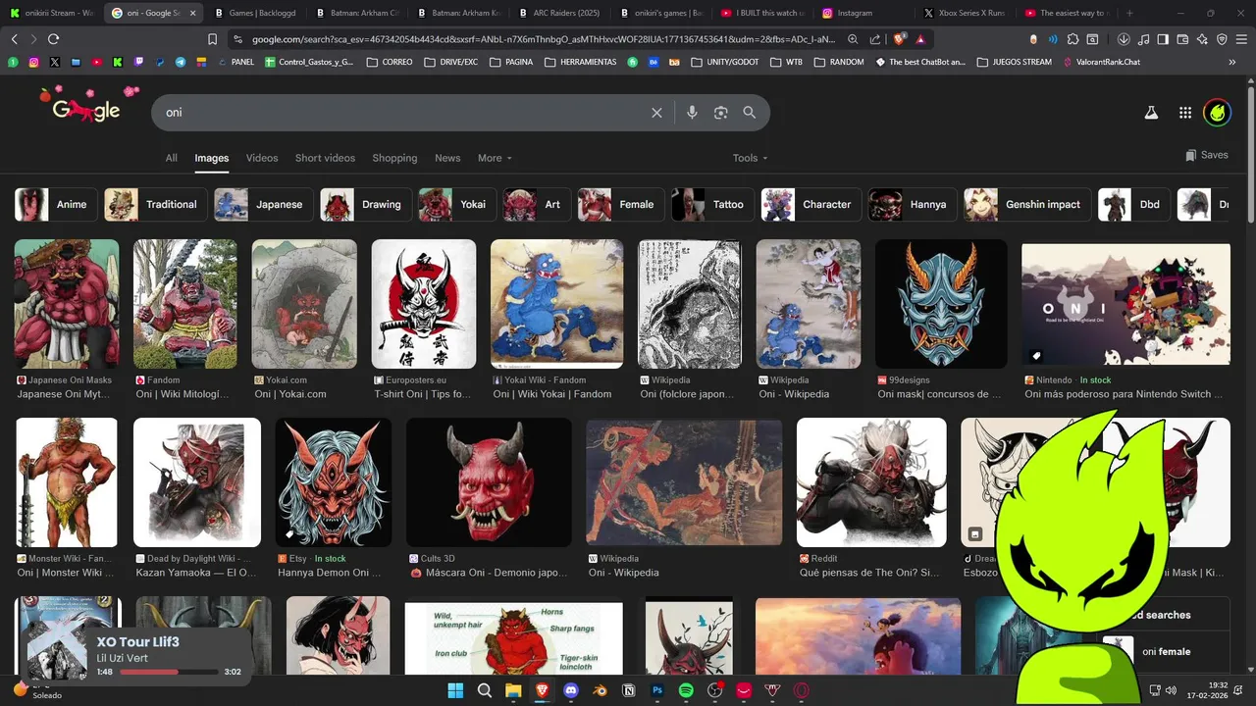The width and height of the screenshot is (1256, 706).
Task: Open Brave Wallet icon
Action: tap(1182, 39)
